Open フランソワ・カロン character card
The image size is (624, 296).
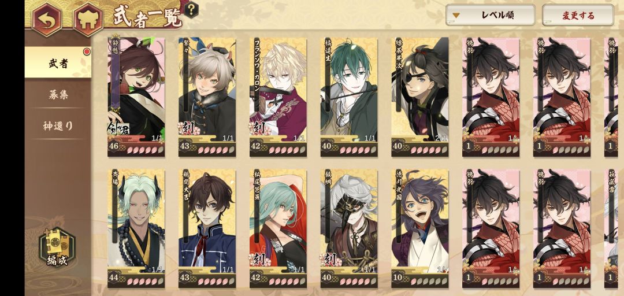click(278, 97)
